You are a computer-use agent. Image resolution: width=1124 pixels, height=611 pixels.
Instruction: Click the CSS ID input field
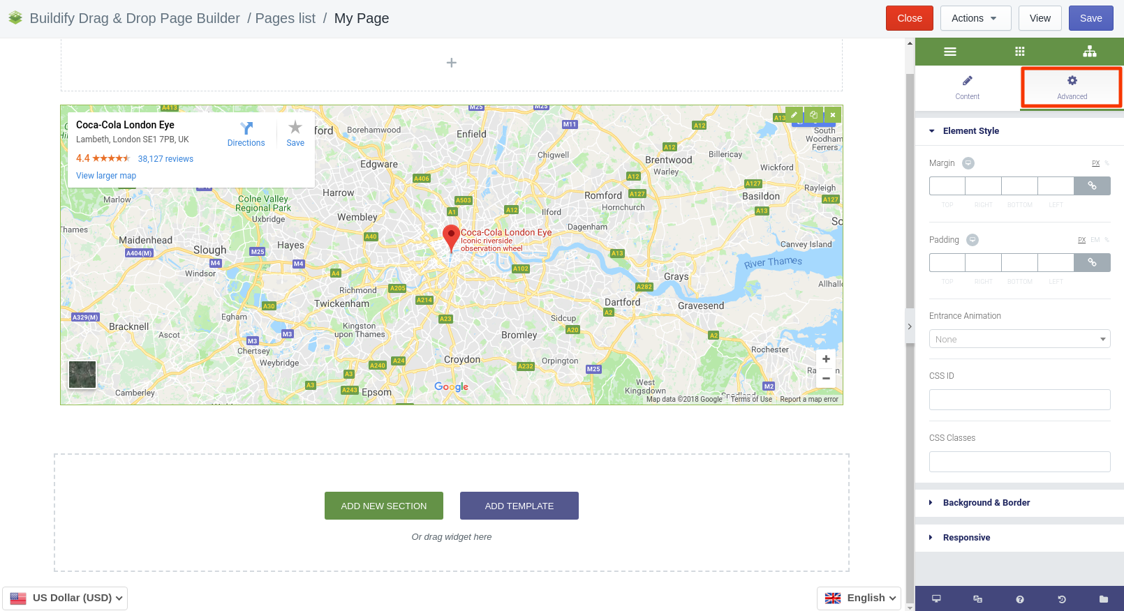click(x=1019, y=400)
